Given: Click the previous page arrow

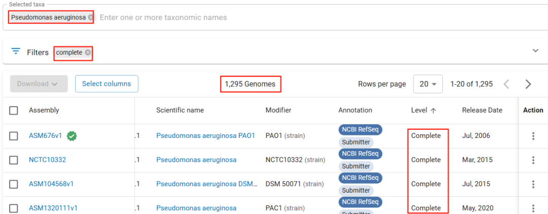Looking at the screenshot, I should [506, 84].
